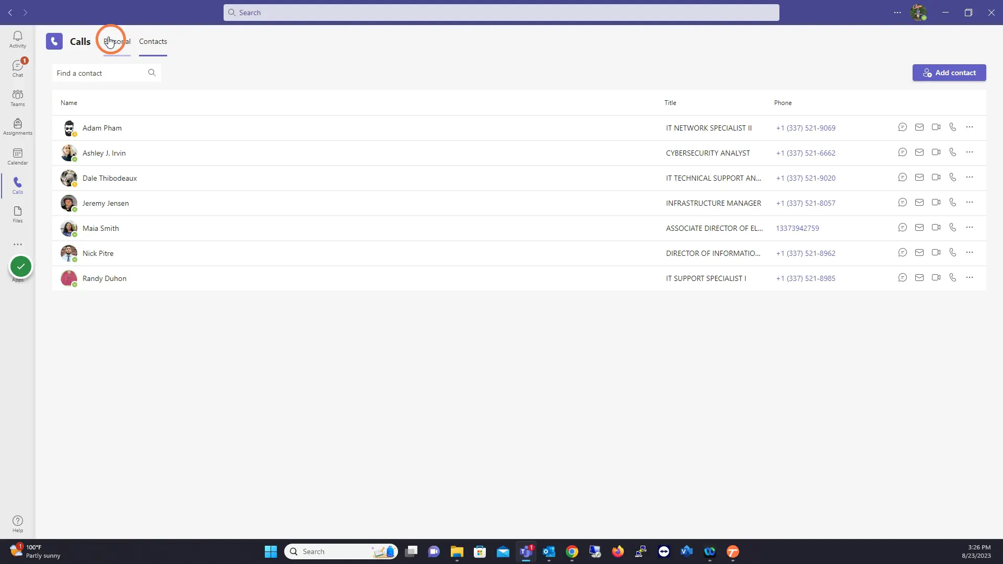Viewport: 1003px width, 564px height.
Task: Send email to Ashley J. Irvin
Action: 919,152
